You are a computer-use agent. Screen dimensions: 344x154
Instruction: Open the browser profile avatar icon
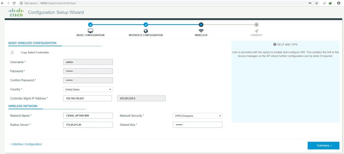tap(338, 3)
